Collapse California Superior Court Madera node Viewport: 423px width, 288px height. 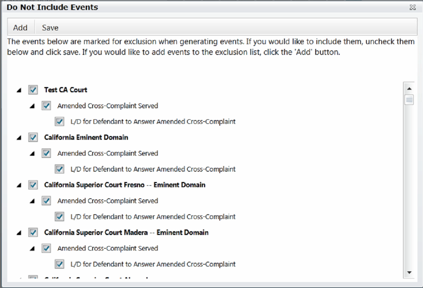pyautogui.click(x=19, y=233)
